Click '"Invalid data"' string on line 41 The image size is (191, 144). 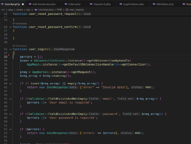[113, 87]
